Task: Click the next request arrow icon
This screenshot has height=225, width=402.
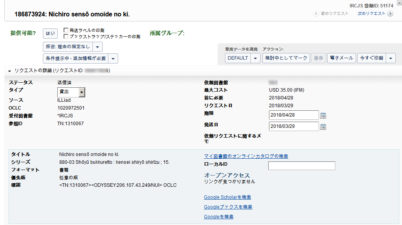Action: pos(390,14)
